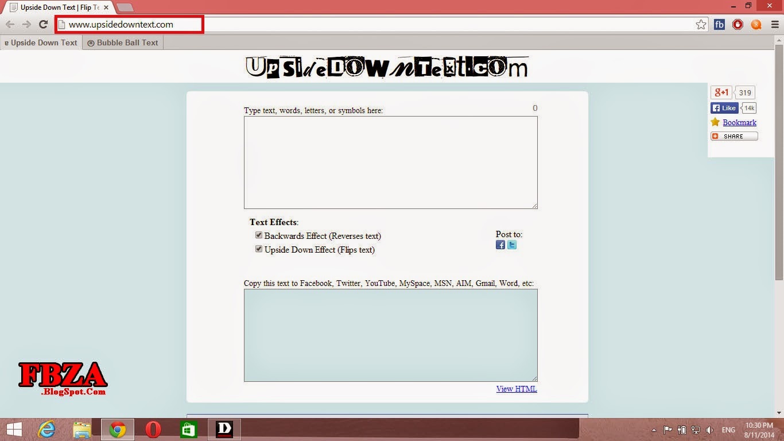Select the Upside Down Text site tab

41,42
